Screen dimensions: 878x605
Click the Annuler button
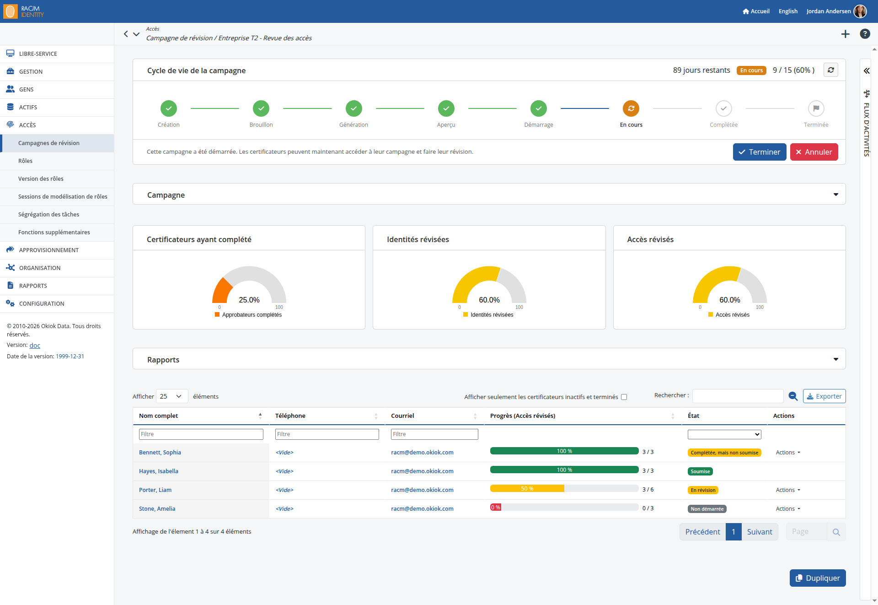[814, 152]
